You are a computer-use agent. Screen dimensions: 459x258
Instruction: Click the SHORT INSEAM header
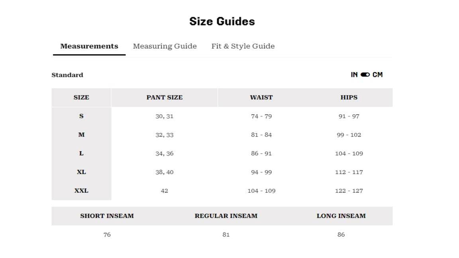point(107,216)
